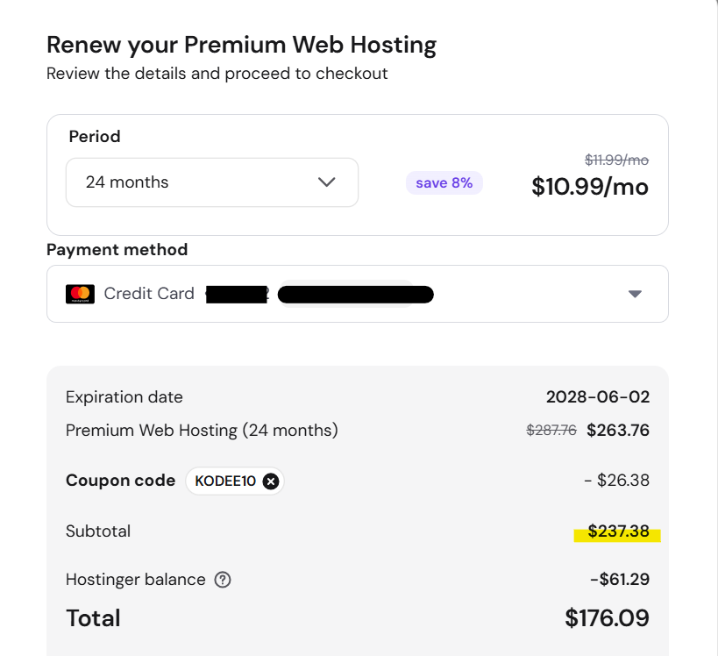
Task: Click the crossed-out $287.76 price
Action: point(551,431)
